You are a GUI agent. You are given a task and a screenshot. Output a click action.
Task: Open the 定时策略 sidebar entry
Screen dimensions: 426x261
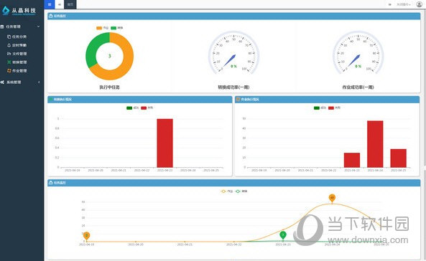(x=19, y=45)
